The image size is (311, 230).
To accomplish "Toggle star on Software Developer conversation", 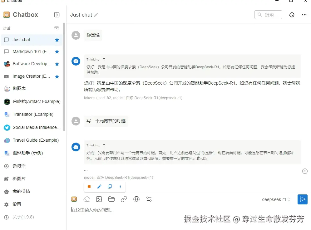I will pyautogui.click(x=57, y=64).
